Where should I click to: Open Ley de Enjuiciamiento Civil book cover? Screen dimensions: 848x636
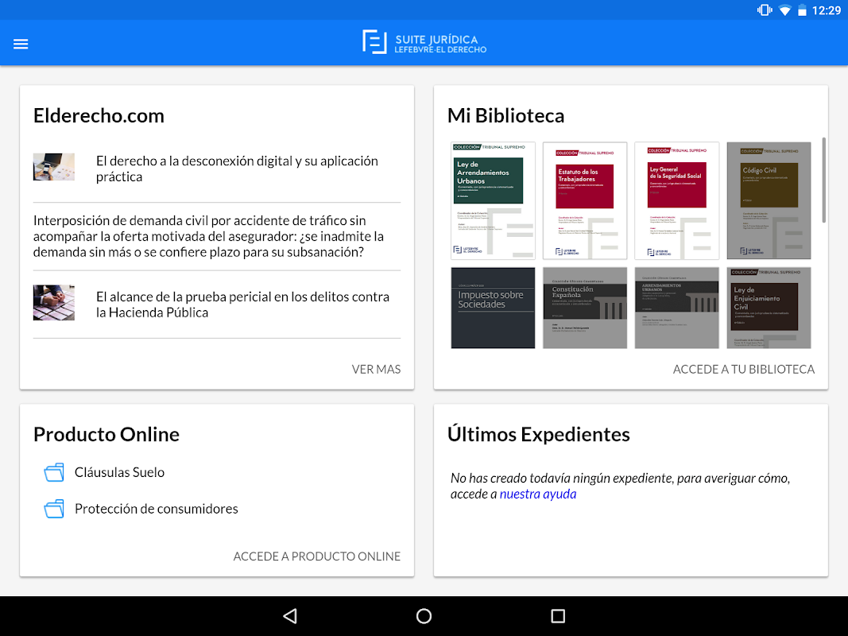point(769,308)
